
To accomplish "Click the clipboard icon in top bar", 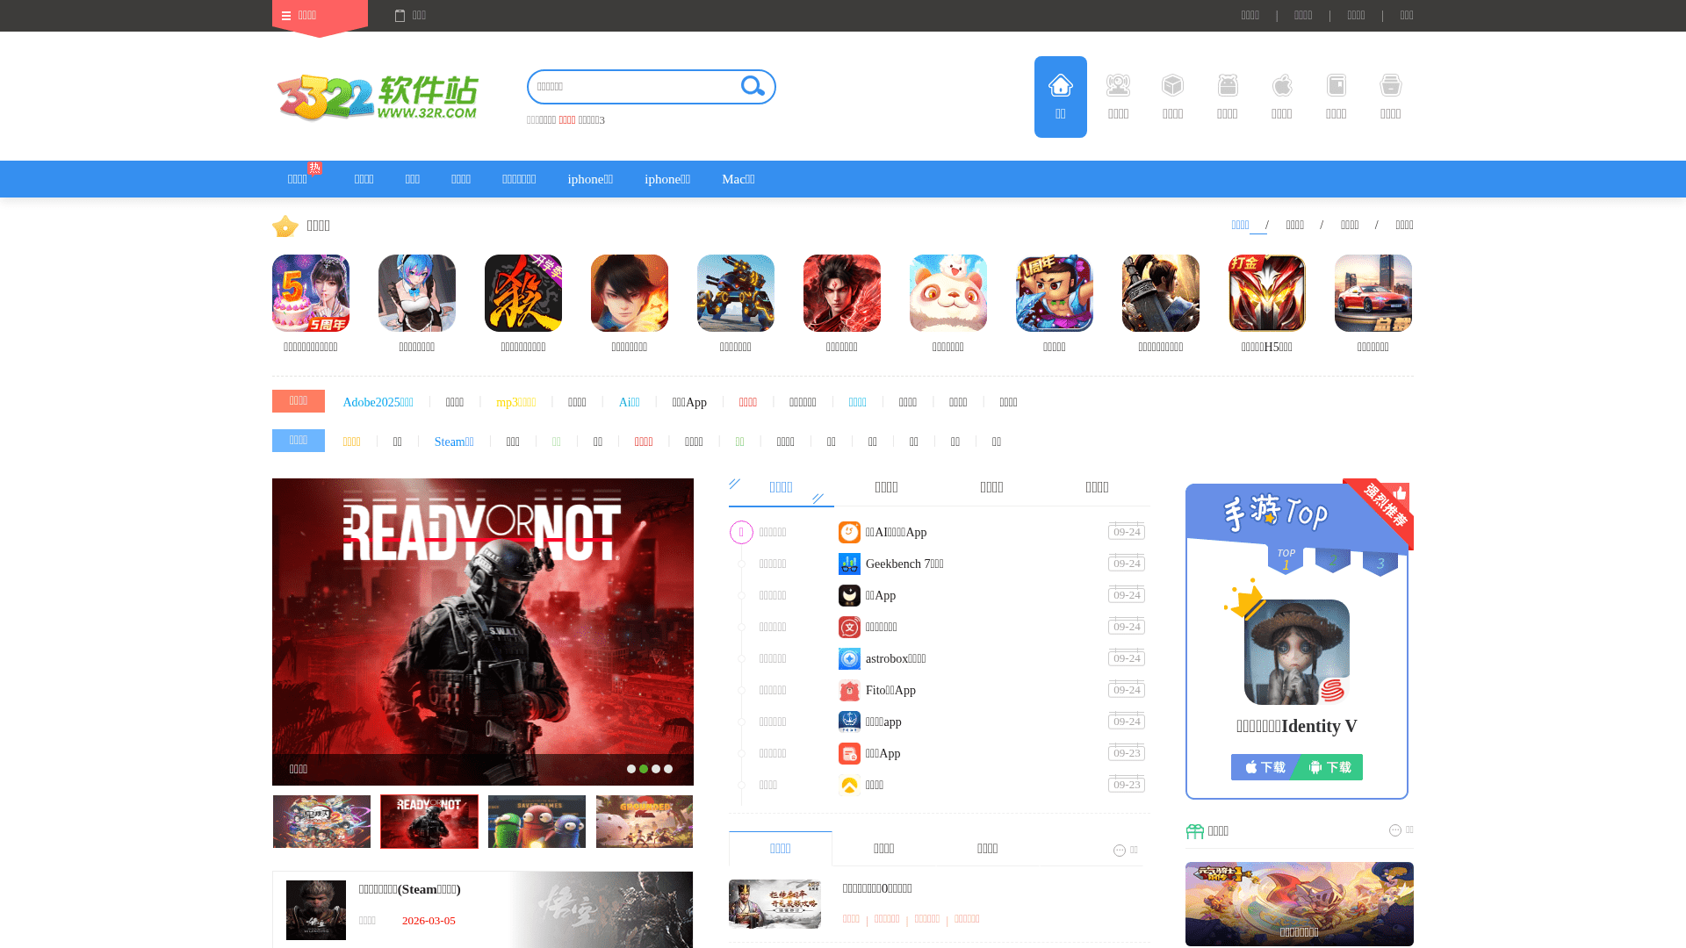I will [400, 16].
